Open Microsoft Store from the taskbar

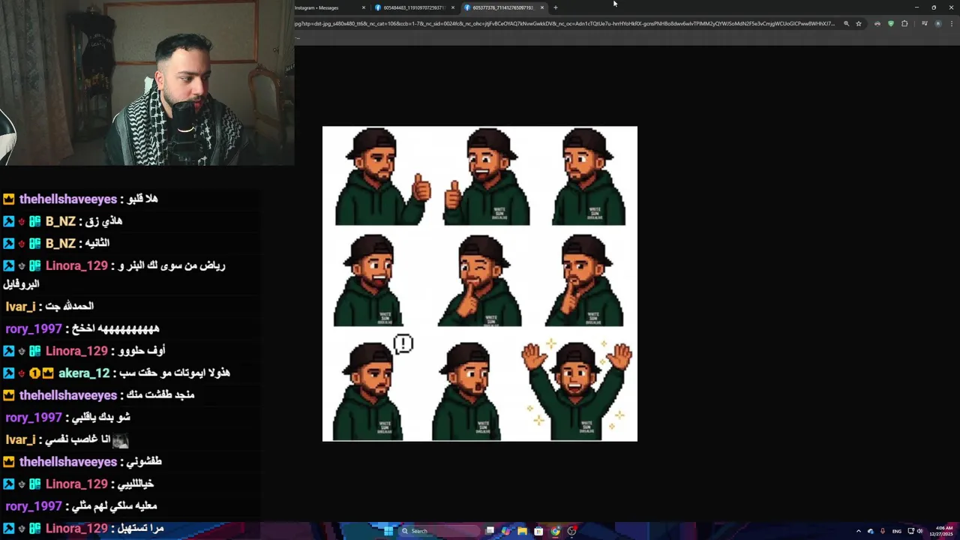538,531
